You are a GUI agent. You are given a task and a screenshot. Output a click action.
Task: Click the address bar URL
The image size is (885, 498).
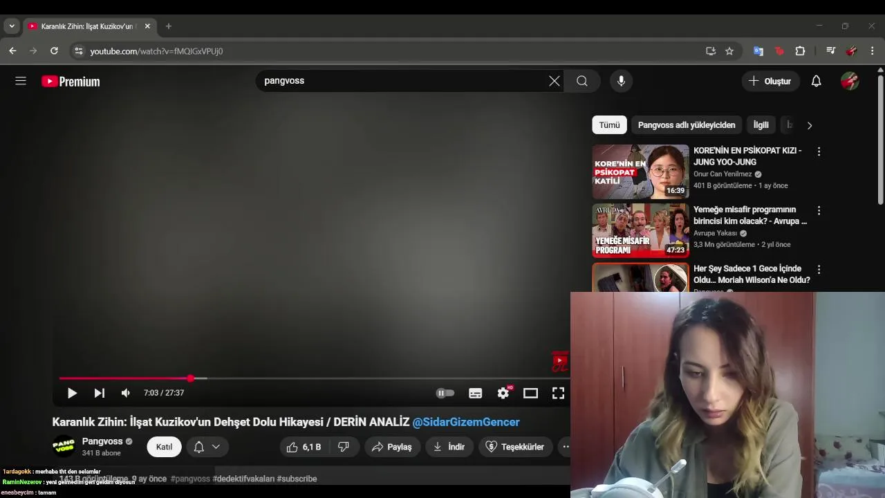[x=156, y=51]
